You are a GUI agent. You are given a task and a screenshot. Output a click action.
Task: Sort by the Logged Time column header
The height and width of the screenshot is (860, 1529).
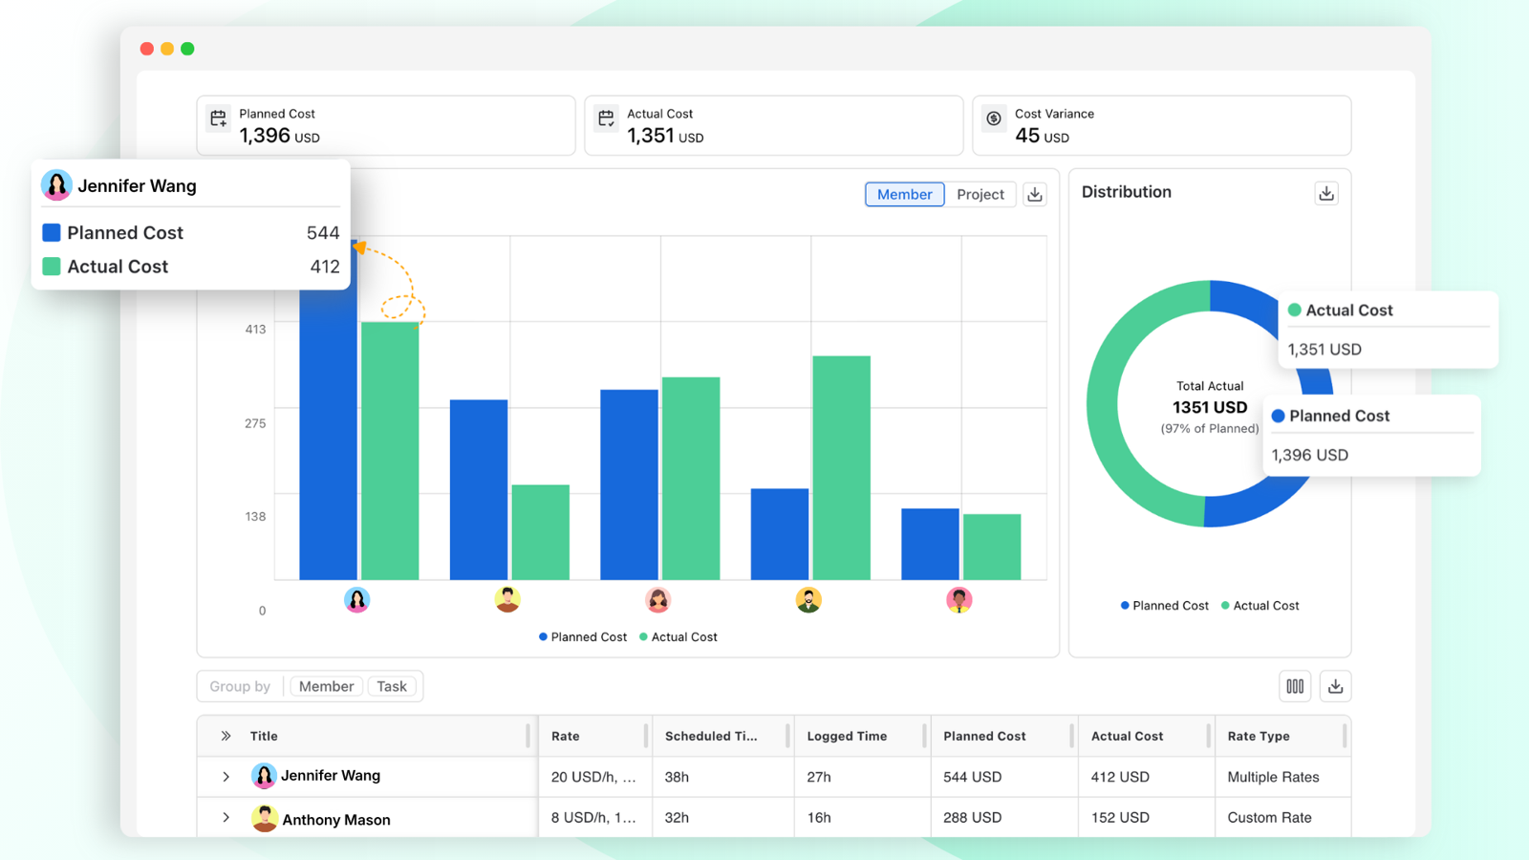coord(847,736)
